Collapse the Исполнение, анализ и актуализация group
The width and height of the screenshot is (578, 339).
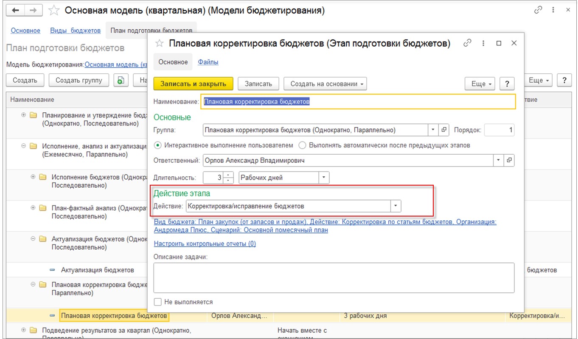tap(24, 146)
